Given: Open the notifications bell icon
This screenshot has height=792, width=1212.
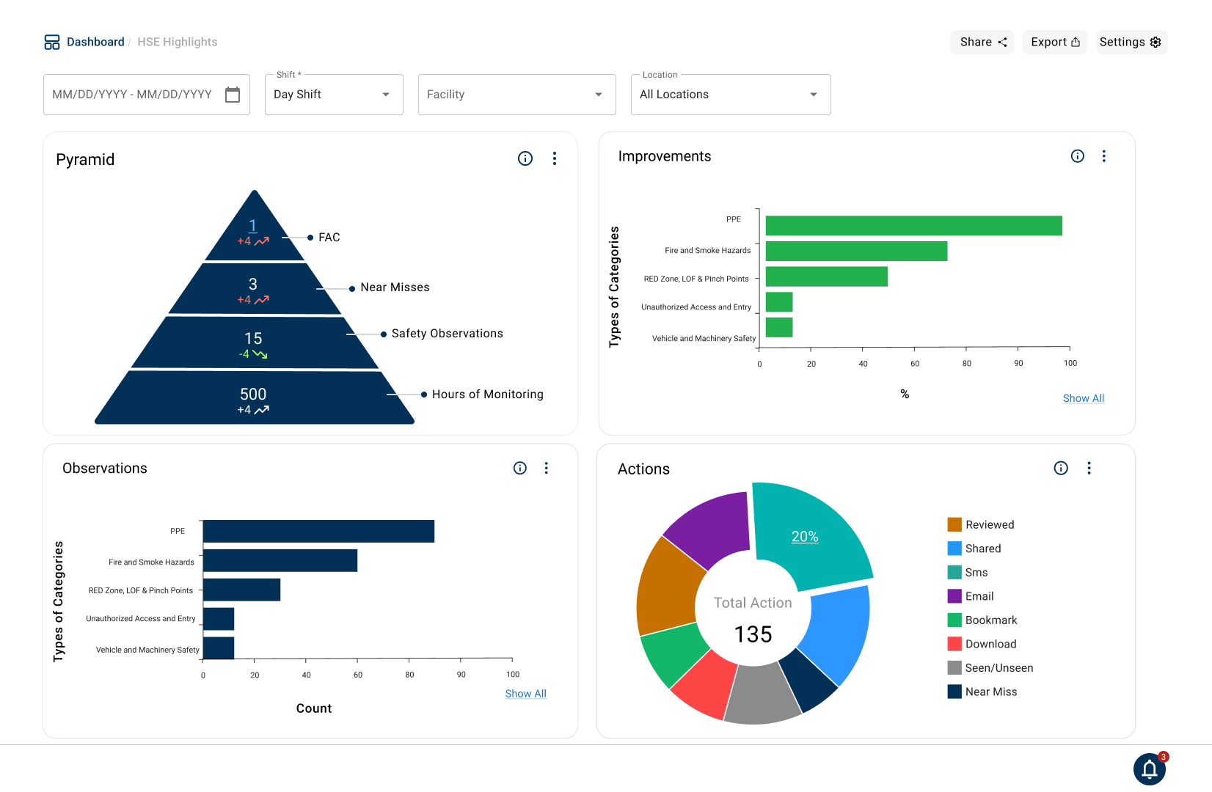Looking at the screenshot, I should click(x=1150, y=769).
